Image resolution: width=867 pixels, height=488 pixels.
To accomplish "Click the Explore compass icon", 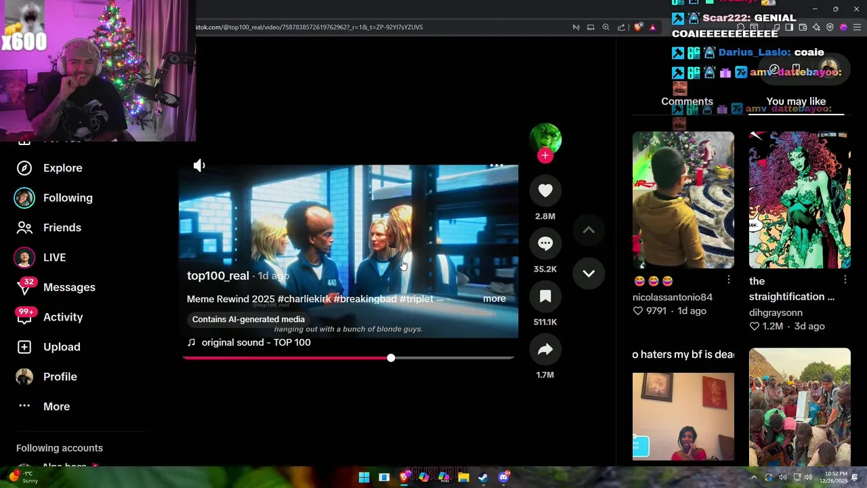I will tap(24, 168).
